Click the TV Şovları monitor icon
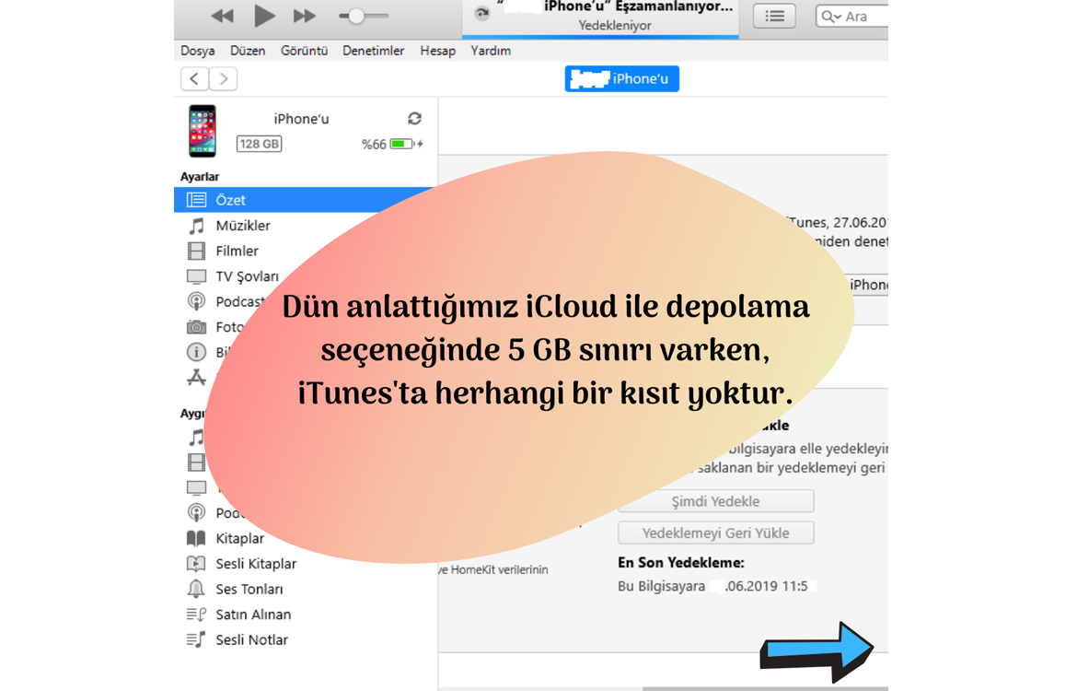 tap(196, 276)
